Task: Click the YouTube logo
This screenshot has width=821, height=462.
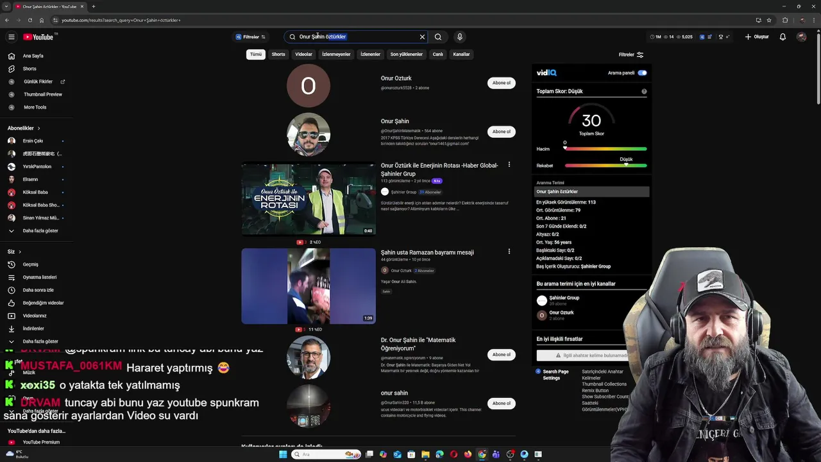Action: (38, 37)
